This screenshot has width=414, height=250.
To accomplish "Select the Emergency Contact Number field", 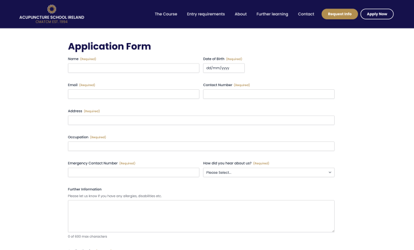I will [x=133, y=173].
